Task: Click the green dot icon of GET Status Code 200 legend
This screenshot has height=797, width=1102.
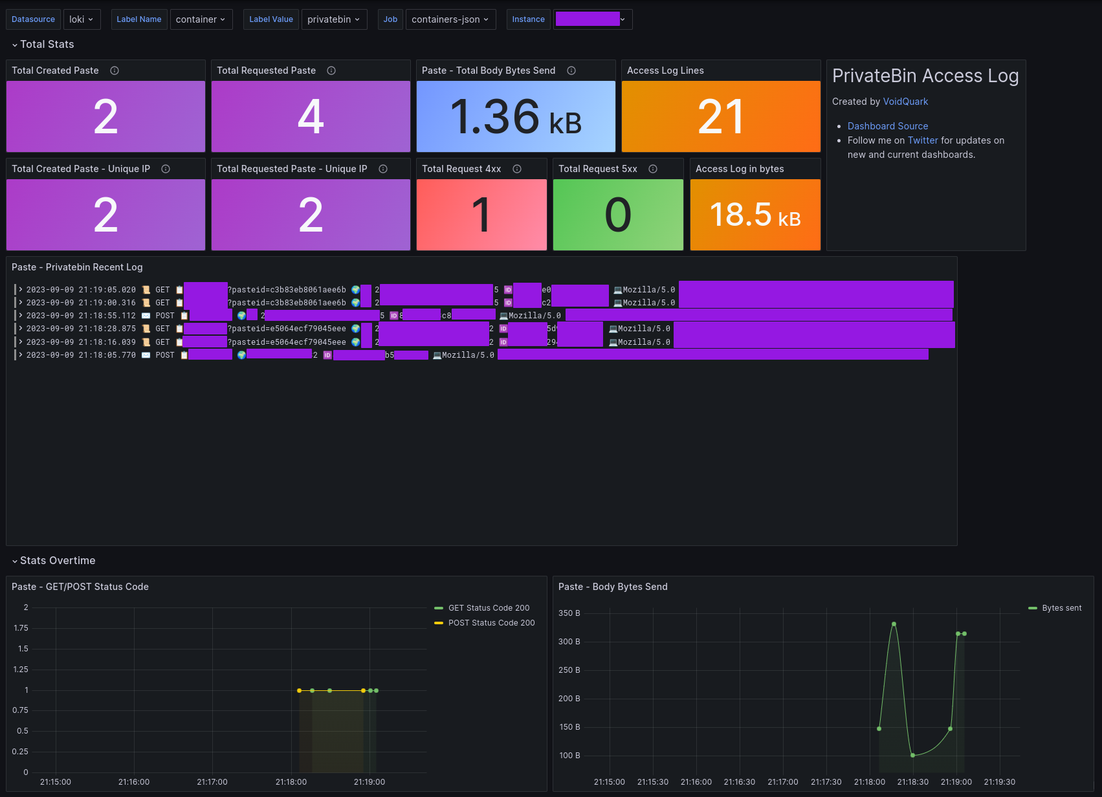Action: (x=439, y=608)
